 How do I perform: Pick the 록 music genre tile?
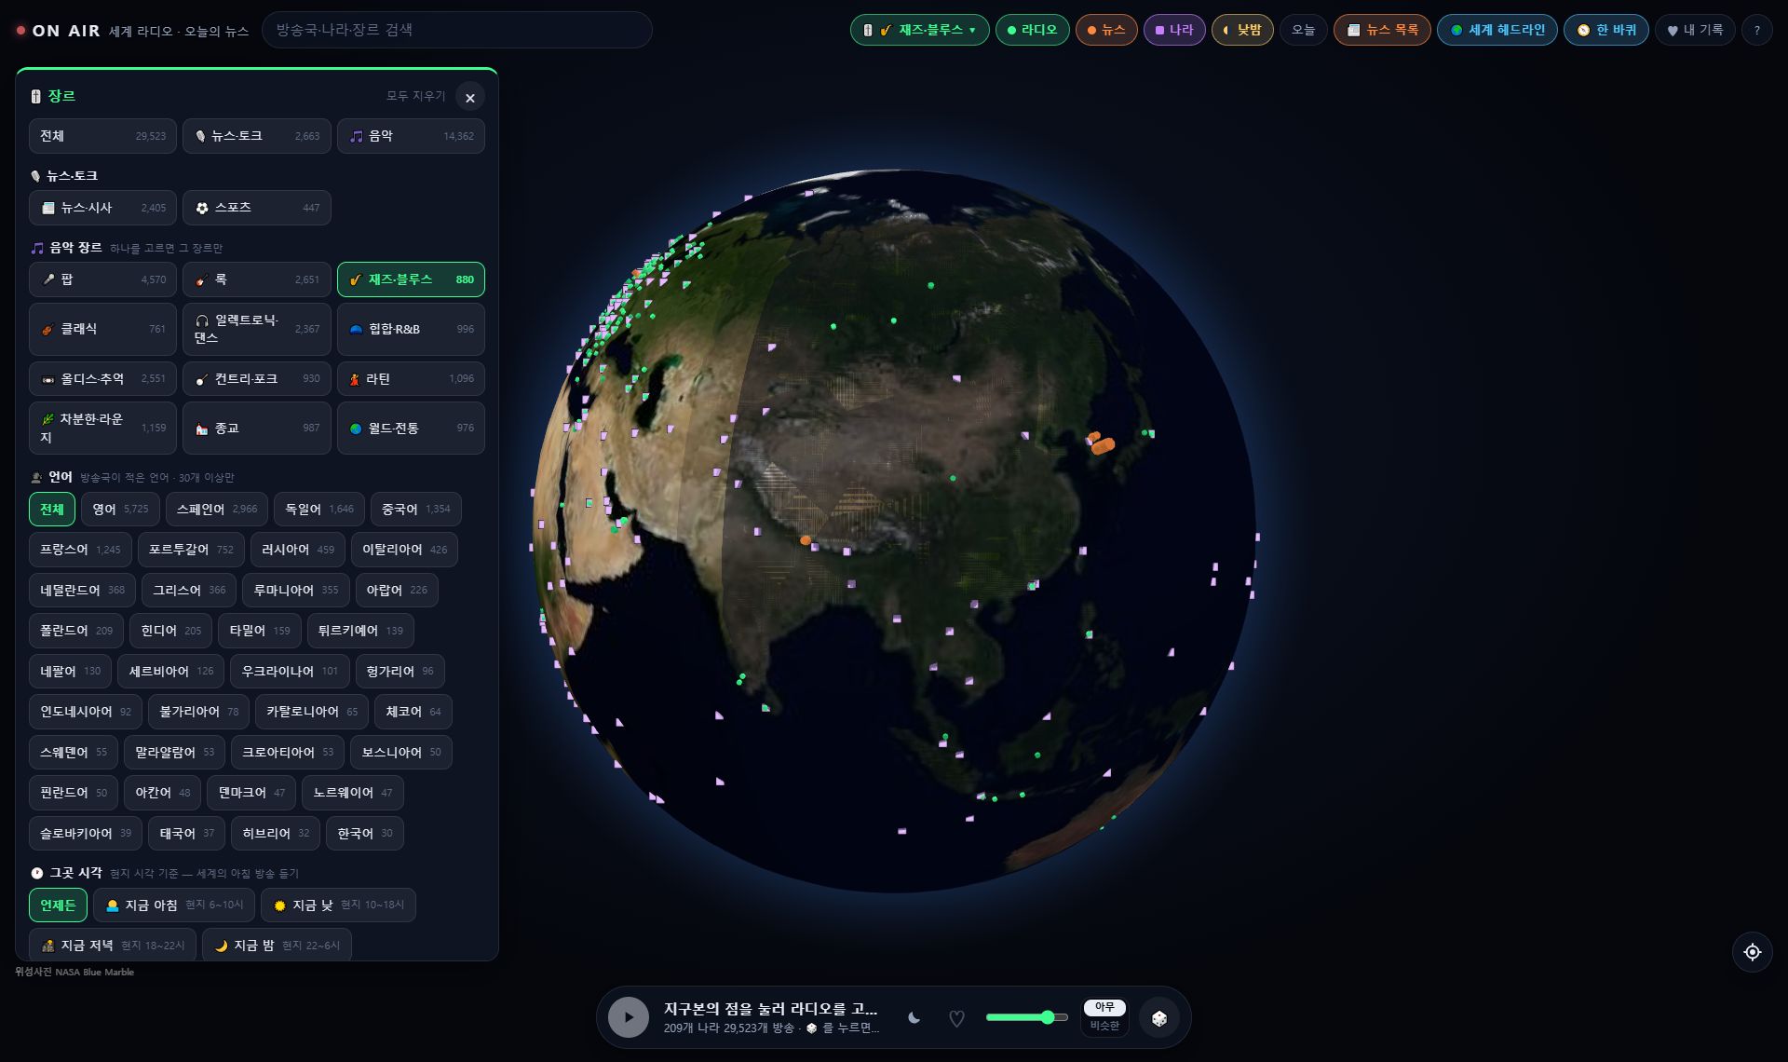257,279
